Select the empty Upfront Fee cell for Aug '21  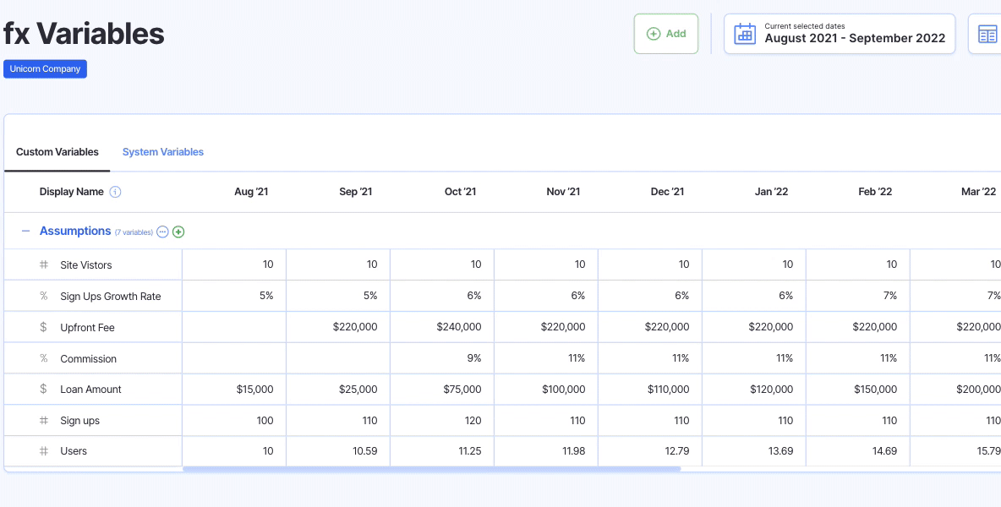234,327
